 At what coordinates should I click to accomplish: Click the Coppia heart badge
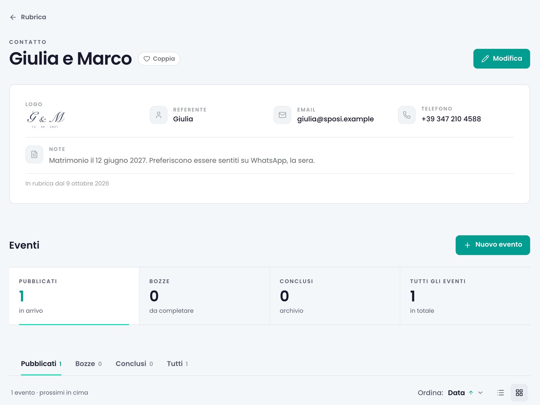point(159,59)
